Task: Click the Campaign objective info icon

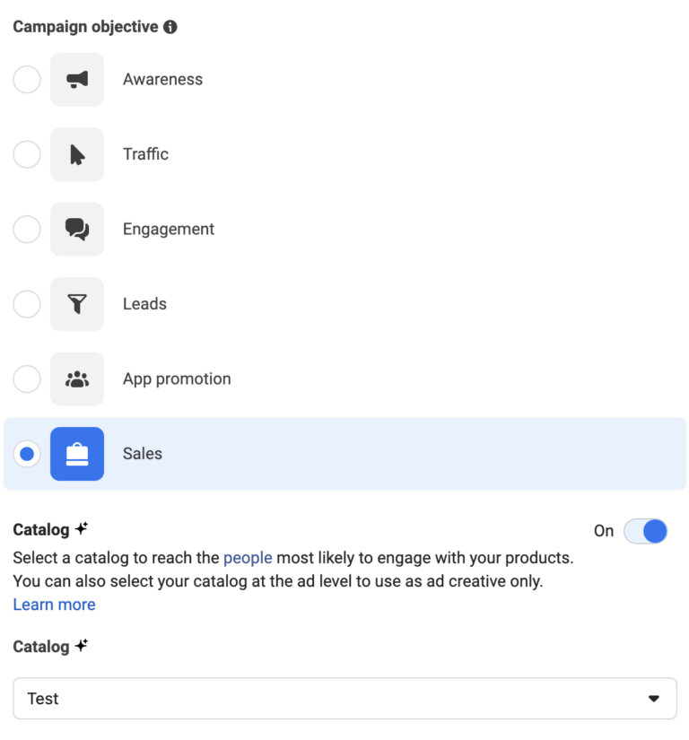Action: [170, 27]
